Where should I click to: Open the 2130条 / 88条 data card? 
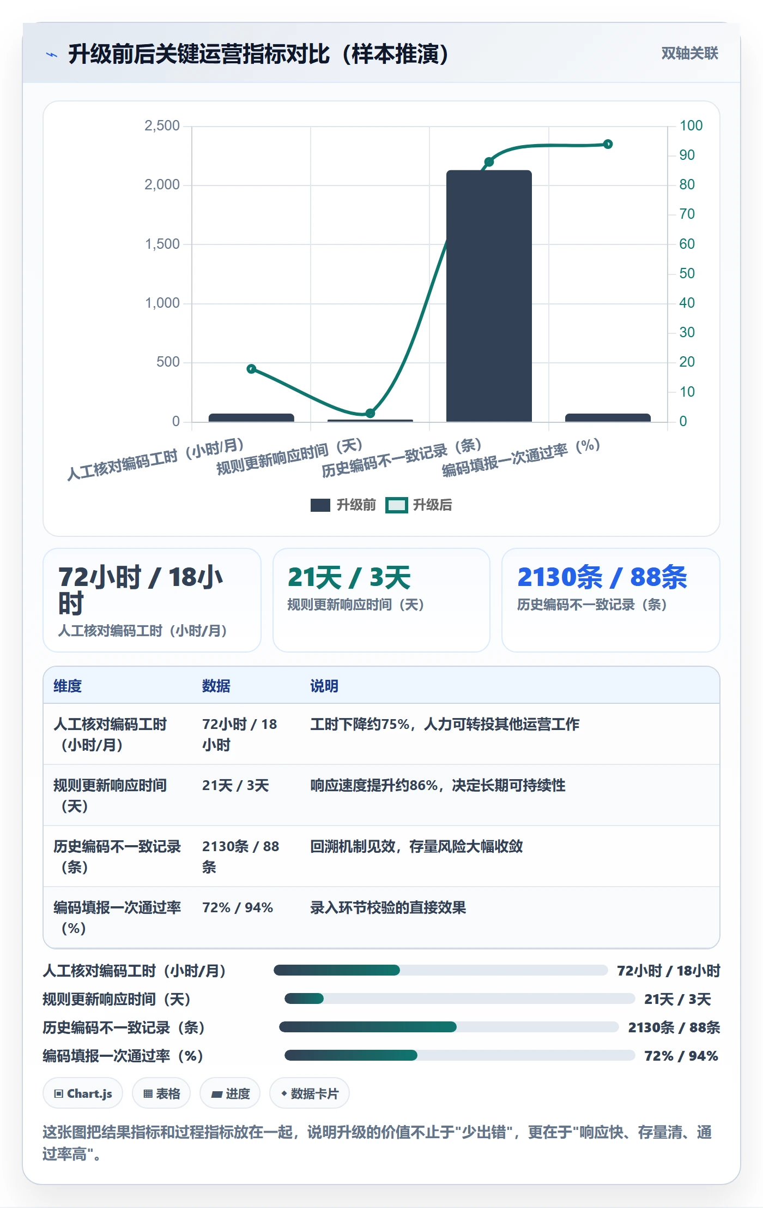pyautogui.click(x=611, y=600)
